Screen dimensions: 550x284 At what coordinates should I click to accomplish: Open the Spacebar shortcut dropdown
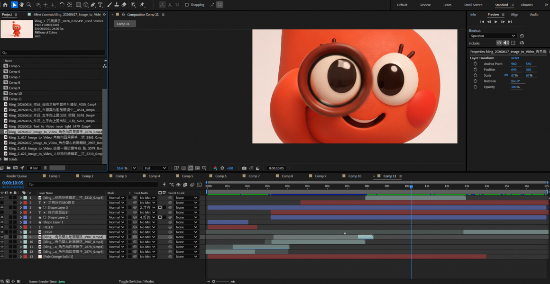point(493,35)
